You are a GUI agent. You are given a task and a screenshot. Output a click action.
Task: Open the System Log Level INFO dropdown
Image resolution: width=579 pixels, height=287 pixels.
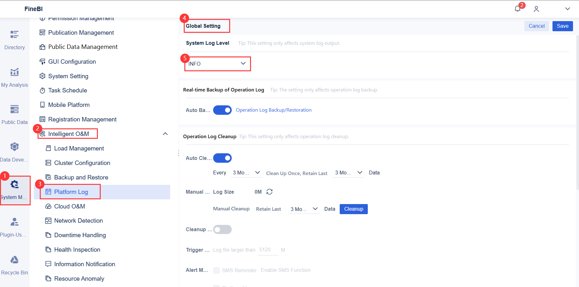coord(217,64)
